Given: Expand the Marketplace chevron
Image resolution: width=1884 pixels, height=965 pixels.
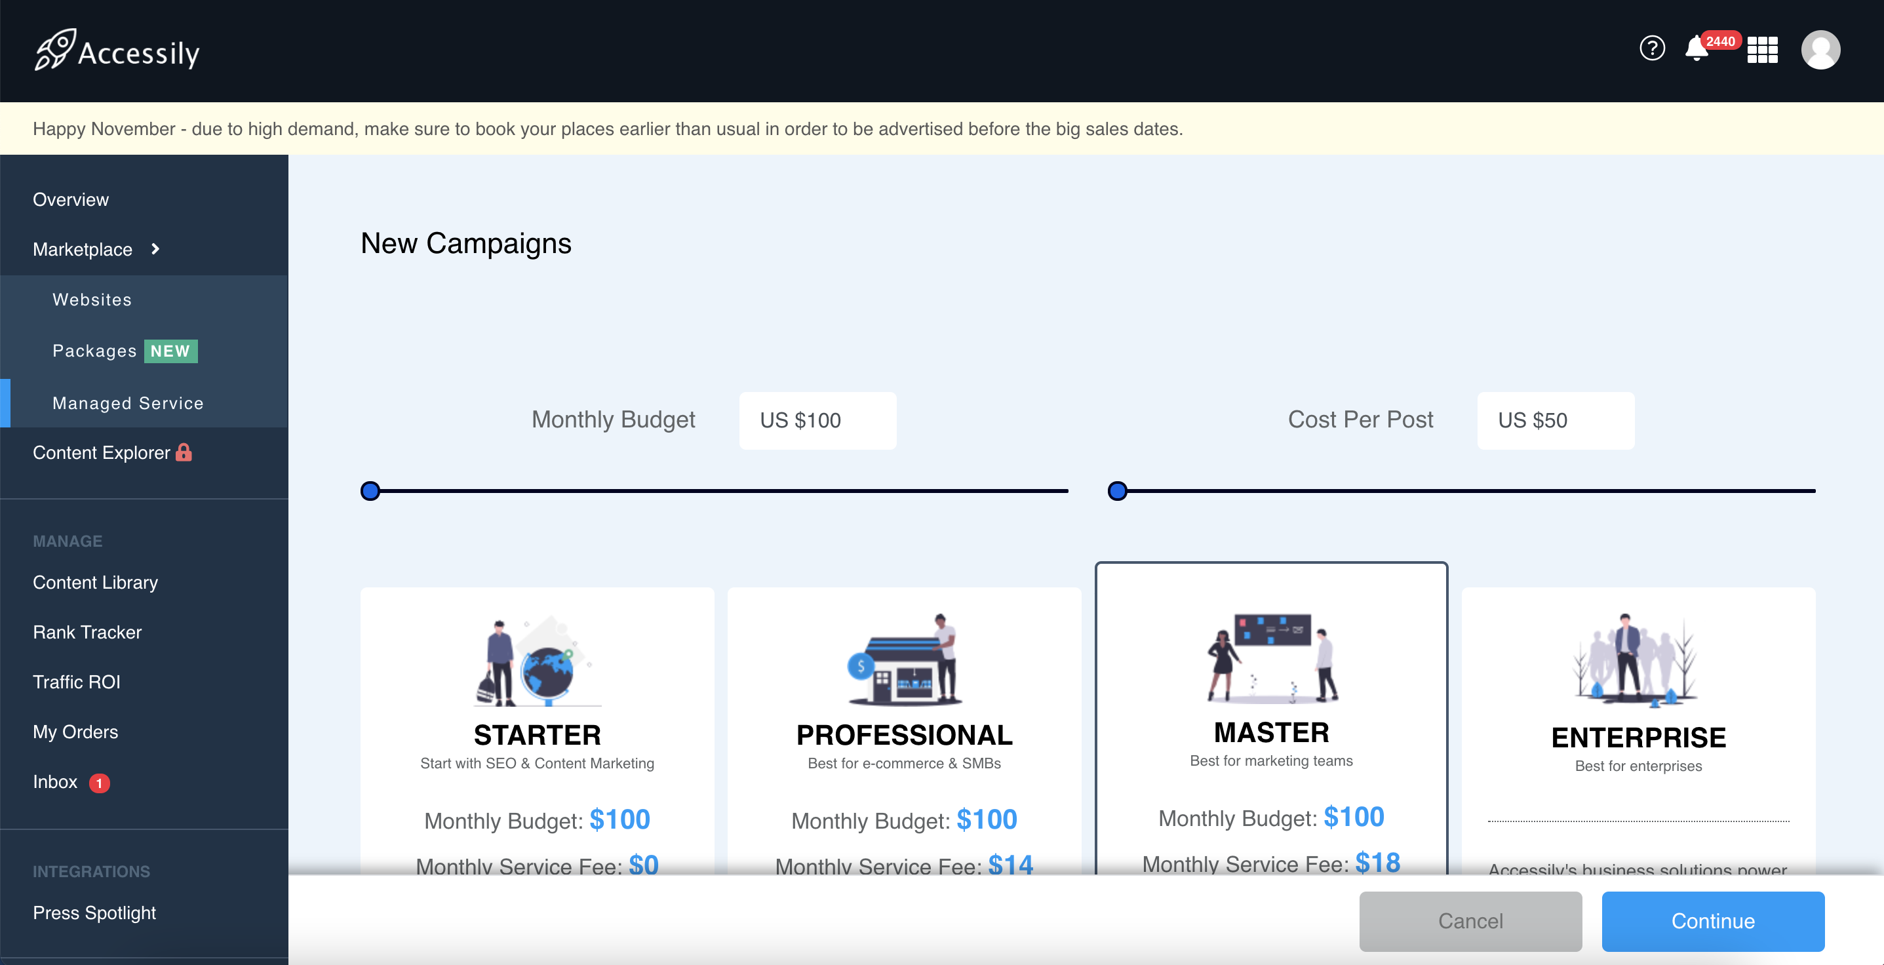Looking at the screenshot, I should [155, 250].
